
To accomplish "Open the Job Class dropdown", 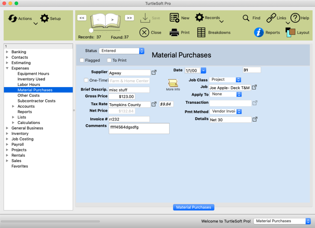I will 225,80.
